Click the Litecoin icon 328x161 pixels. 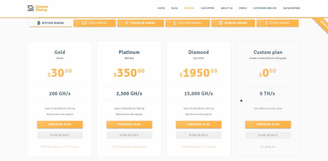[175, 23]
